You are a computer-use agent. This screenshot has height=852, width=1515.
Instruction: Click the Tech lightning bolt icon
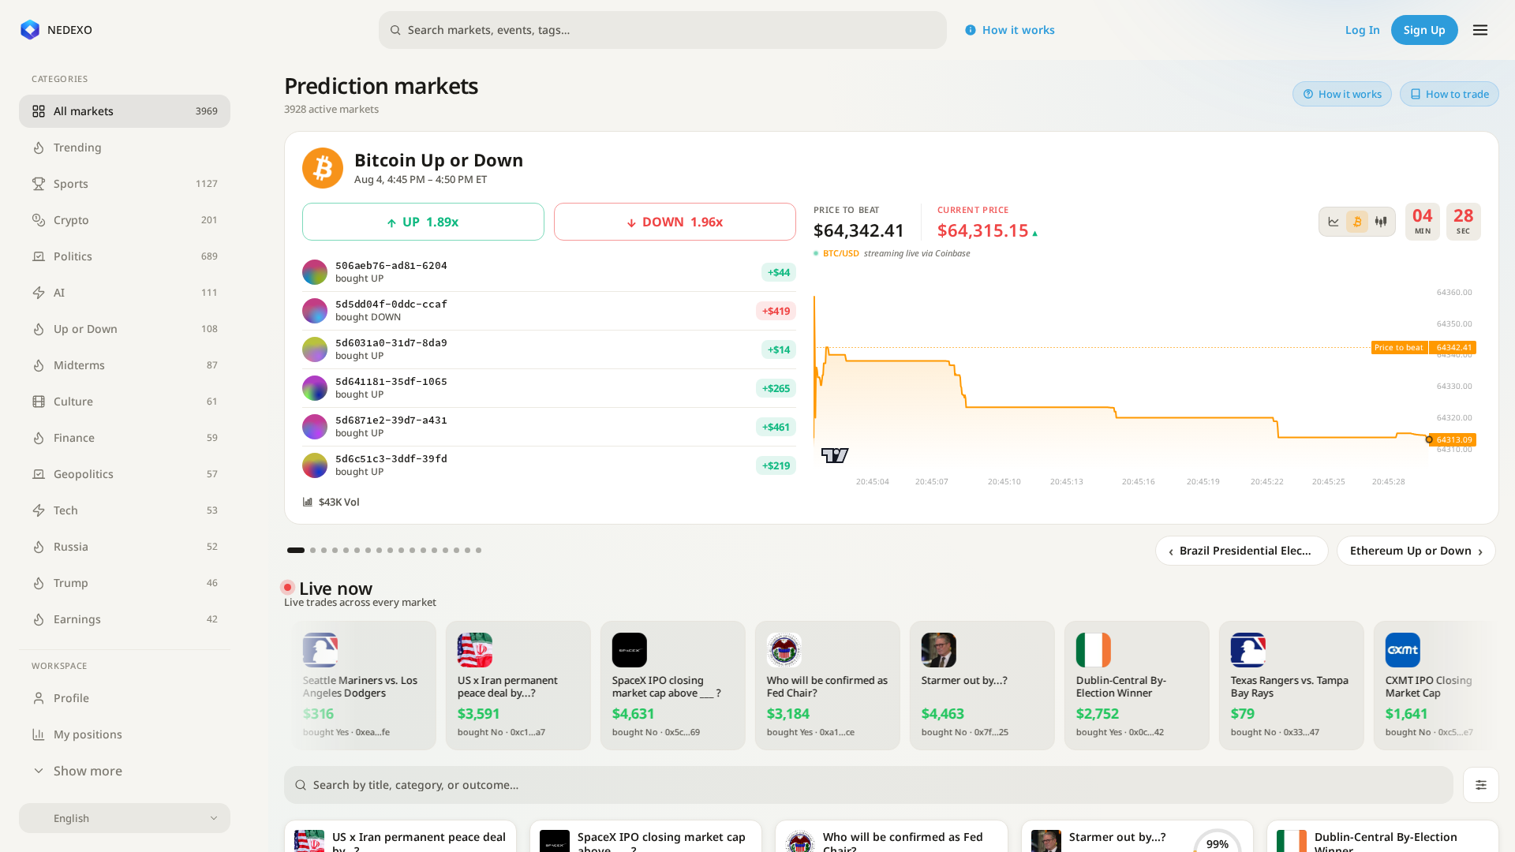click(x=39, y=510)
